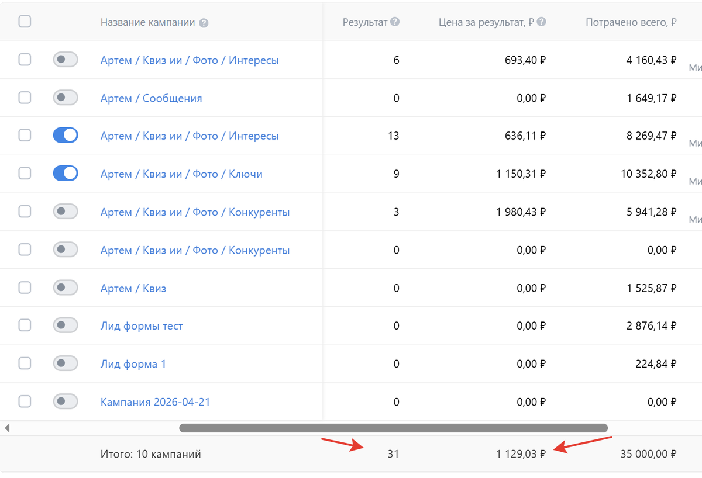
Task: Click help icon next to Результат header
Action: (395, 22)
